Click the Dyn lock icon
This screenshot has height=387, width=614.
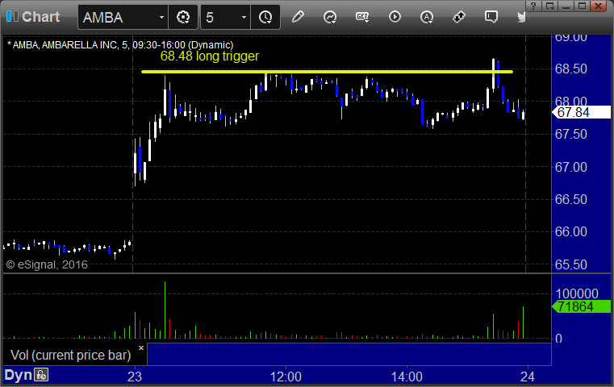41,375
